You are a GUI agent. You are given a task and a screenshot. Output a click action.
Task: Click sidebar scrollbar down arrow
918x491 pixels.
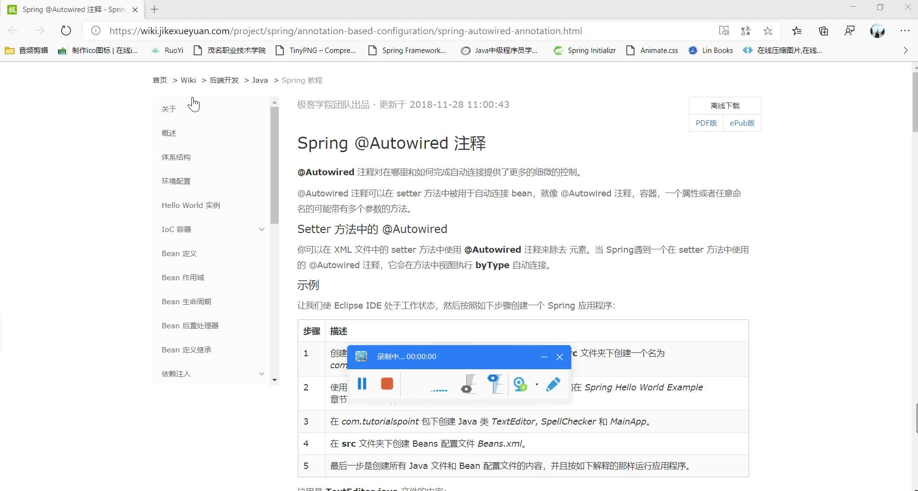[274, 380]
